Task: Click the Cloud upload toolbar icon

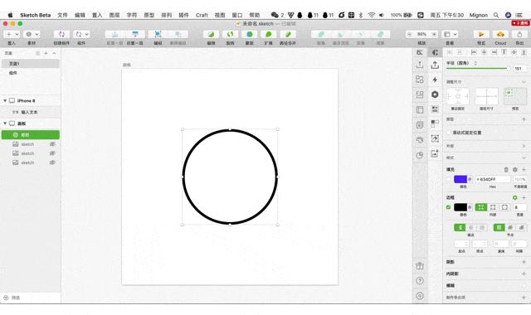Action: tap(500, 34)
